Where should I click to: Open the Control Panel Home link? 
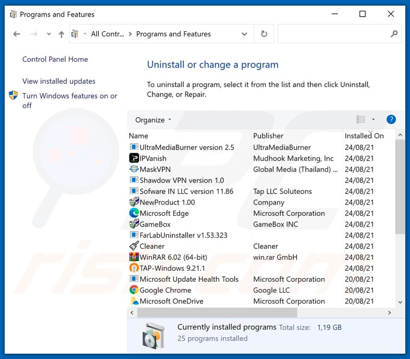click(x=55, y=59)
